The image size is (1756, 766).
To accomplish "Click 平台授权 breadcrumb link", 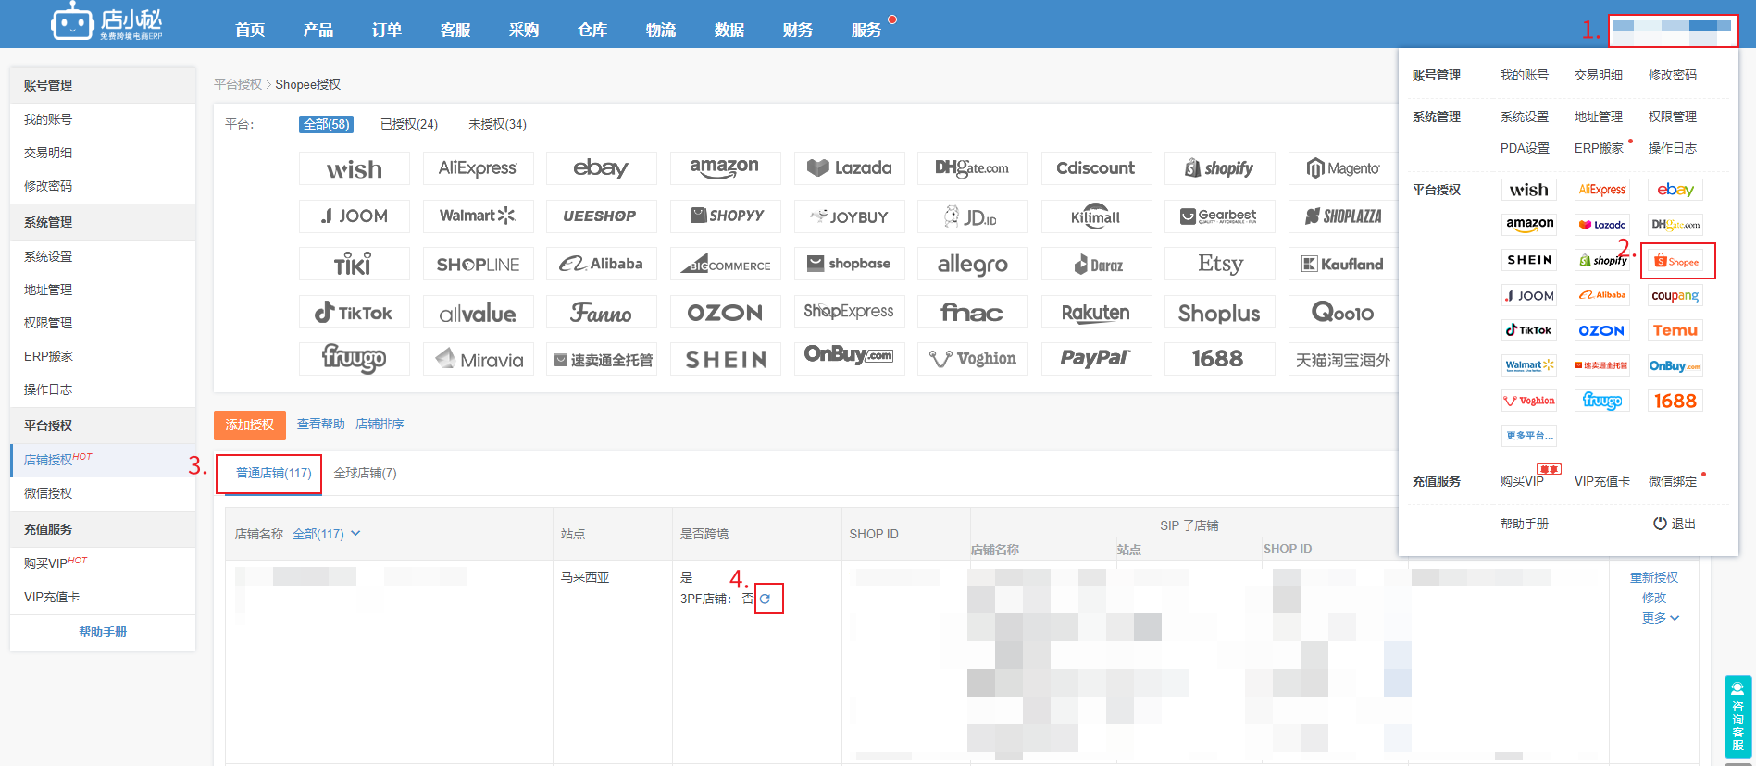I will 238,84.
